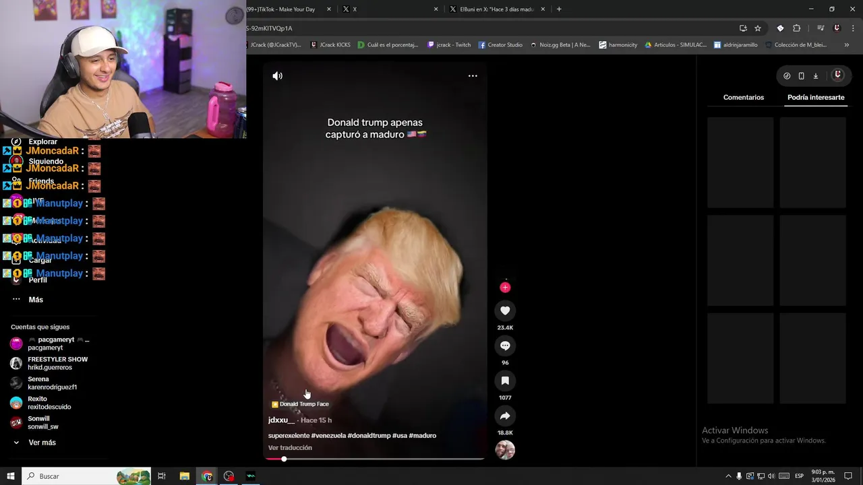Click the #venezuela hashtag
Viewport: 863px width, 485px height.
328,436
